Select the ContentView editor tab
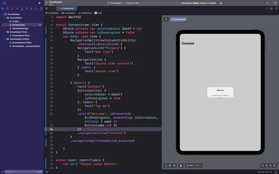This screenshot has width=279, height=174. (x=67, y=9)
